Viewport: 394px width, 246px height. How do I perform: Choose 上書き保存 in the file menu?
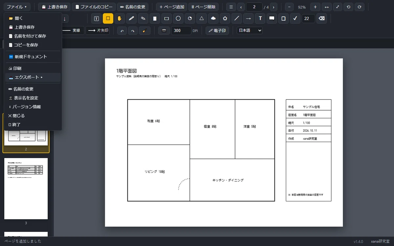[x=33, y=27]
